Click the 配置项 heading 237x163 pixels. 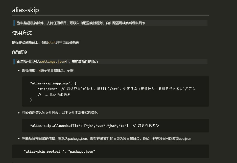click(20, 52)
